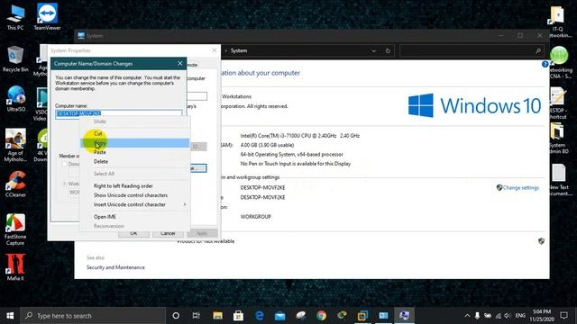
Task: Open the notification center icon
Action: tap(563, 316)
